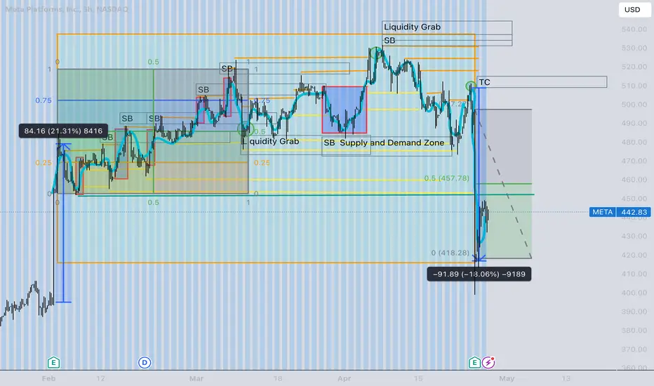Click the dividend D icon on the timeline
Screen dimensions: 654x386
[x=145, y=363]
